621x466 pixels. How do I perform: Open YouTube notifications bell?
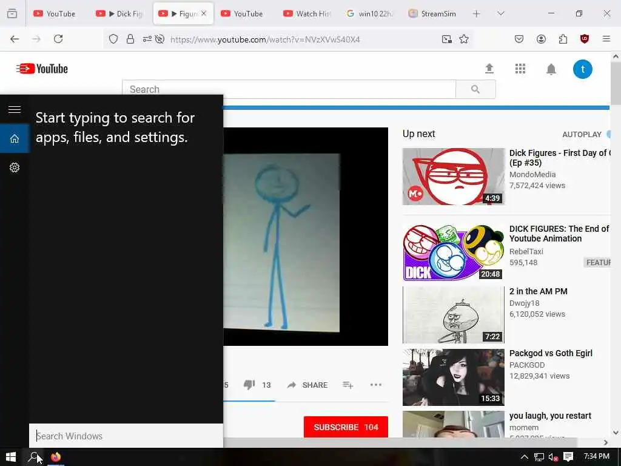coord(551,69)
